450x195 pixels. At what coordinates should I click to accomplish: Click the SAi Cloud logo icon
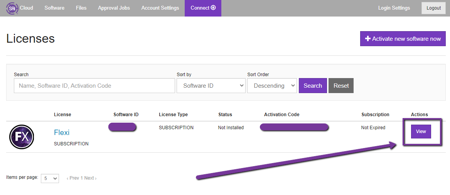coord(12,8)
